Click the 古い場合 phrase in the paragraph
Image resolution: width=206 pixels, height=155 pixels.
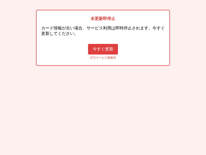point(74,28)
